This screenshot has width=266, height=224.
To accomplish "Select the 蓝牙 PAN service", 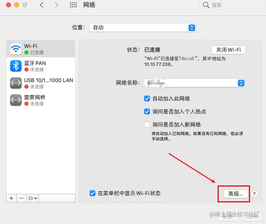I will pyautogui.click(x=41, y=66).
